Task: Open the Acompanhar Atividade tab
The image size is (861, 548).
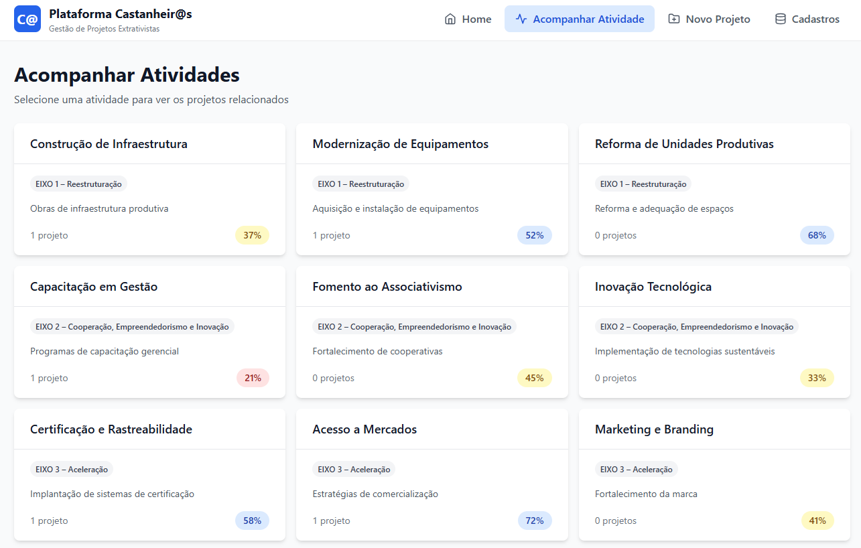Action: (580, 19)
